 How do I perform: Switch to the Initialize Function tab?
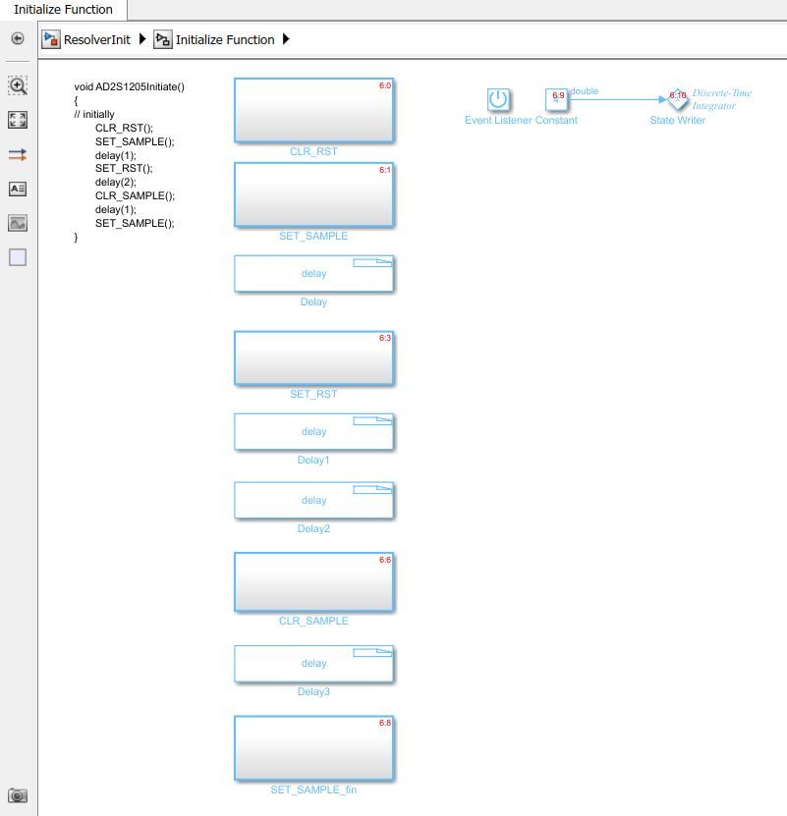[63, 10]
